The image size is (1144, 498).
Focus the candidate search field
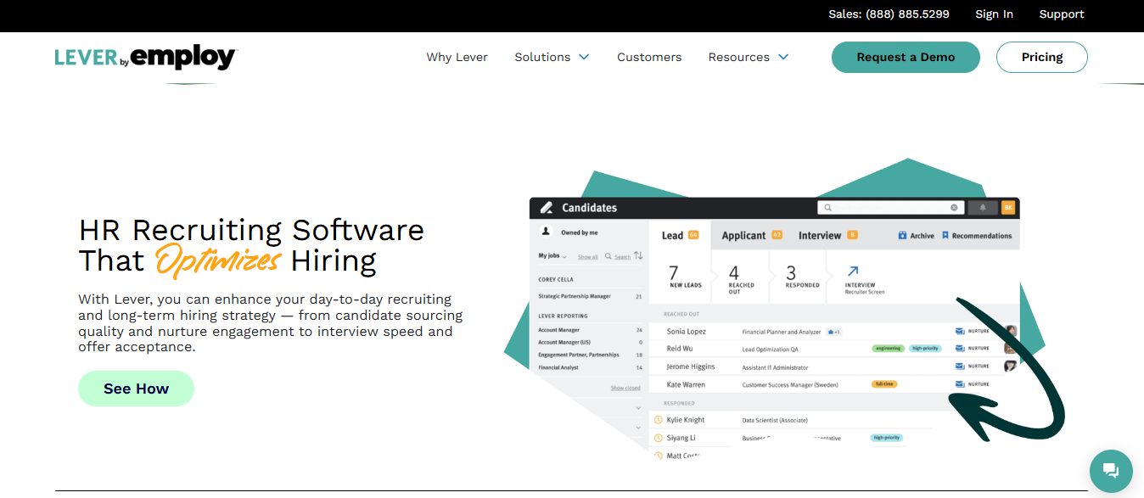(x=889, y=208)
